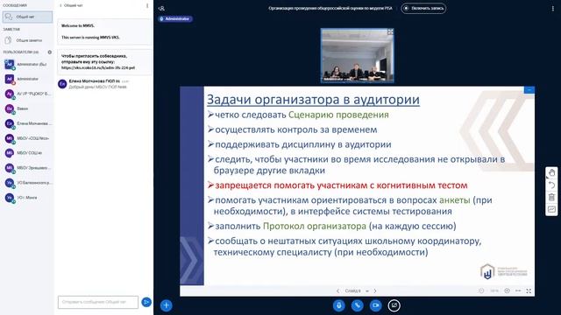Click the Administrator talking indicator

point(175,18)
